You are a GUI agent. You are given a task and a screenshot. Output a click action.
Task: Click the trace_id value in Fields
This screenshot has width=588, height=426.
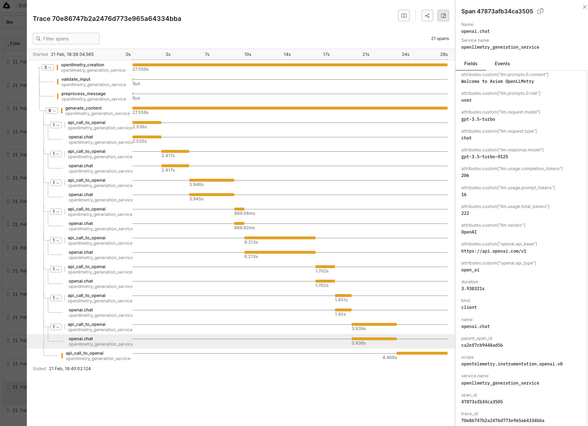coord(502,421)
